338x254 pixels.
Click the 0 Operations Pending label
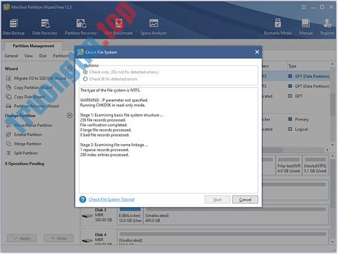point(25,164)
